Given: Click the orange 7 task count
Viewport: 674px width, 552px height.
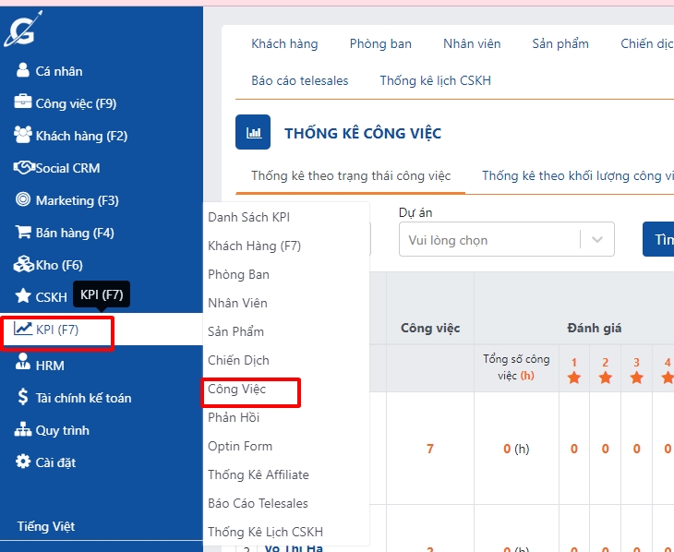Looking at the screenshot, I should pos(429,449).
